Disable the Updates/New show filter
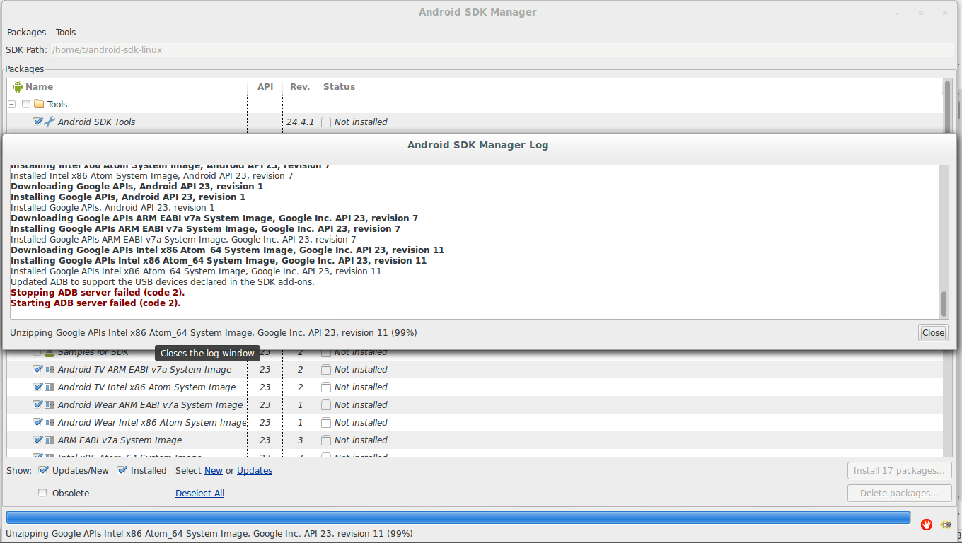The image size is (962, 543). (43, 470)
